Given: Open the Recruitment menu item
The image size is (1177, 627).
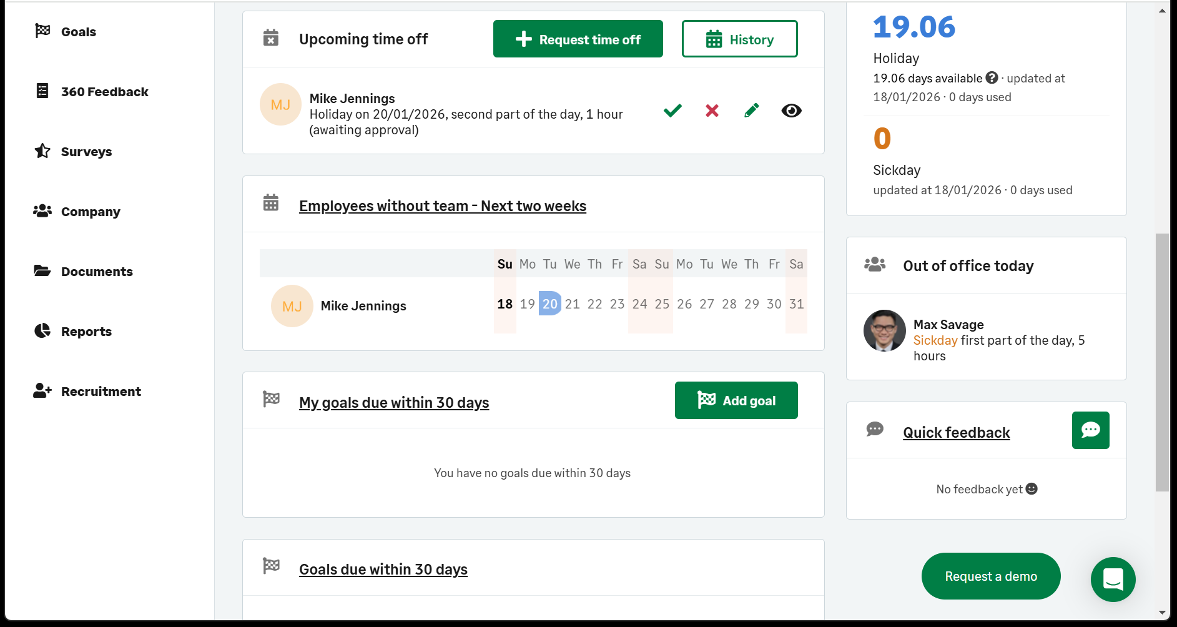Looking at the screenshot, I should point(101,392).
